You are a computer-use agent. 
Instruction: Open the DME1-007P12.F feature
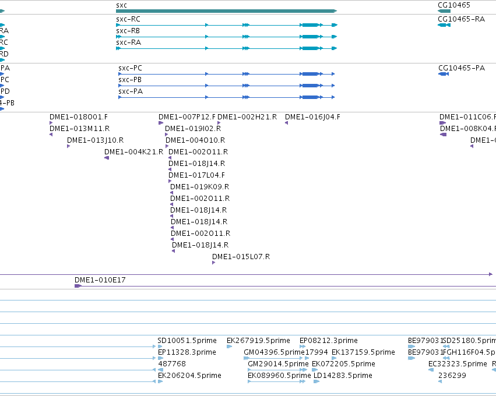click(161, 123)
